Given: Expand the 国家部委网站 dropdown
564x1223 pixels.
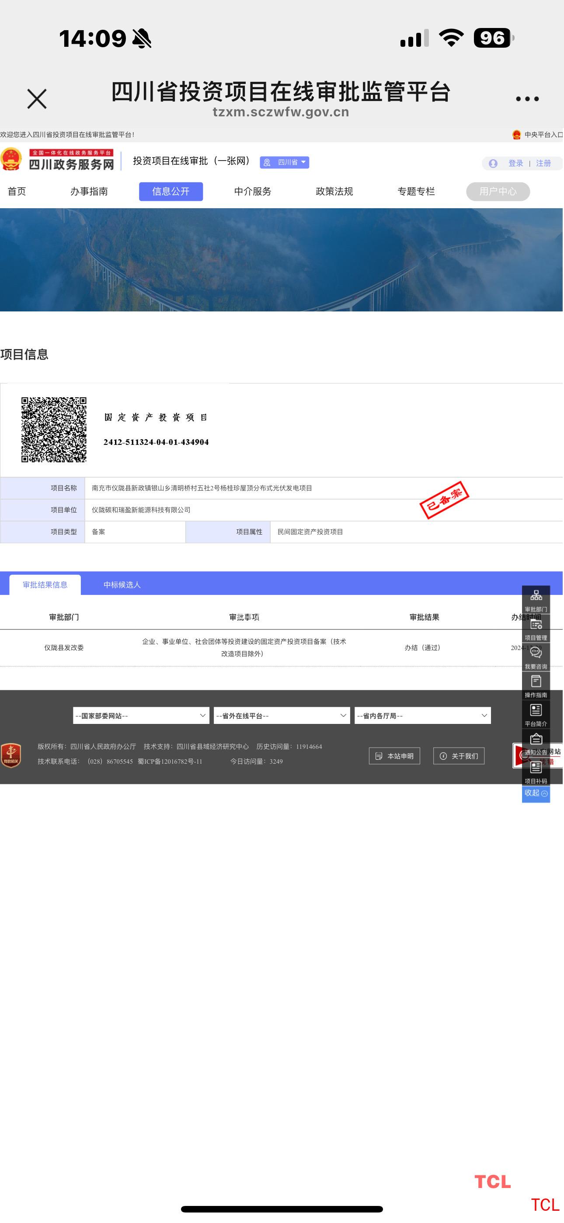Looking at the screenshot, I should (141, 716).
